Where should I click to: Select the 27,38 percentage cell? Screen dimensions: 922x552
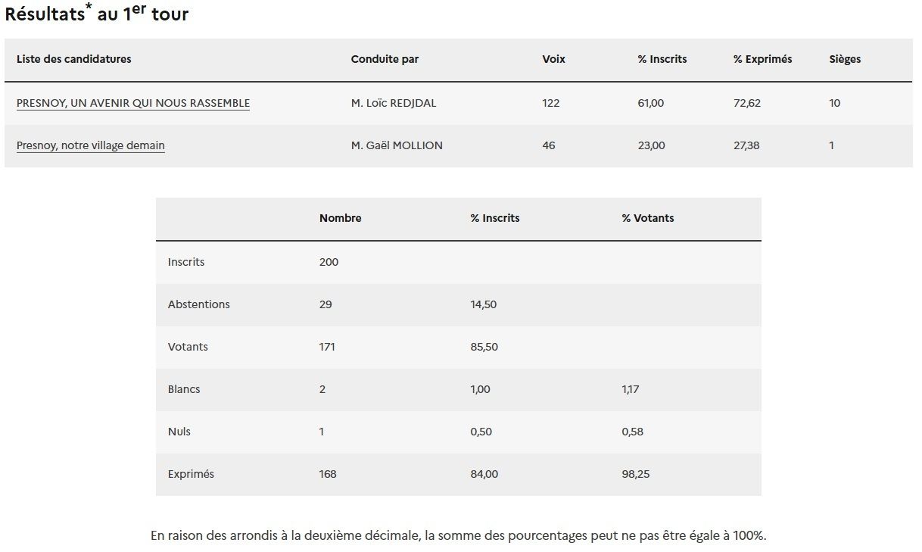(x=746, y=145)
